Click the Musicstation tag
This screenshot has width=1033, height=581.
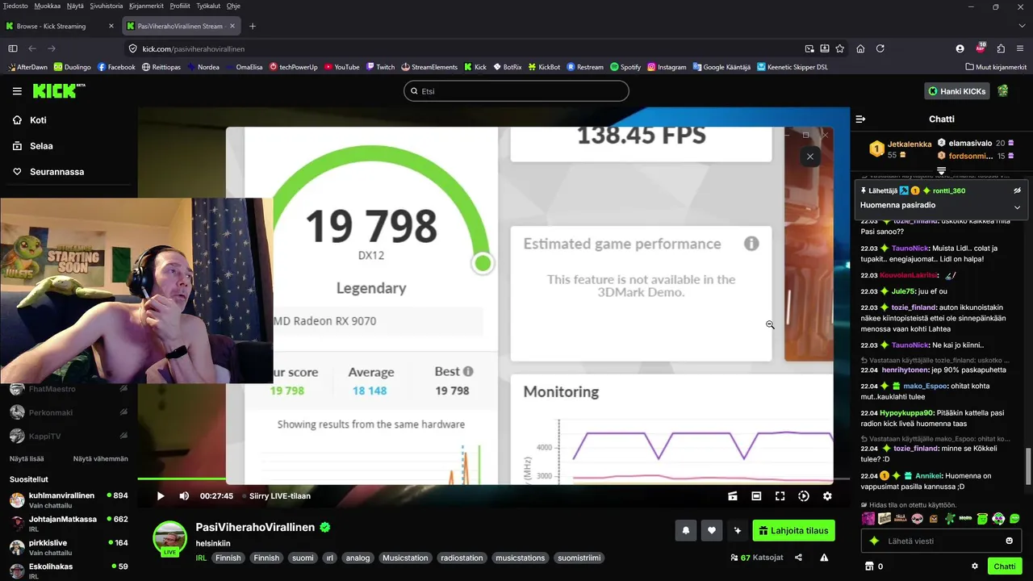(x=405, y=558)
